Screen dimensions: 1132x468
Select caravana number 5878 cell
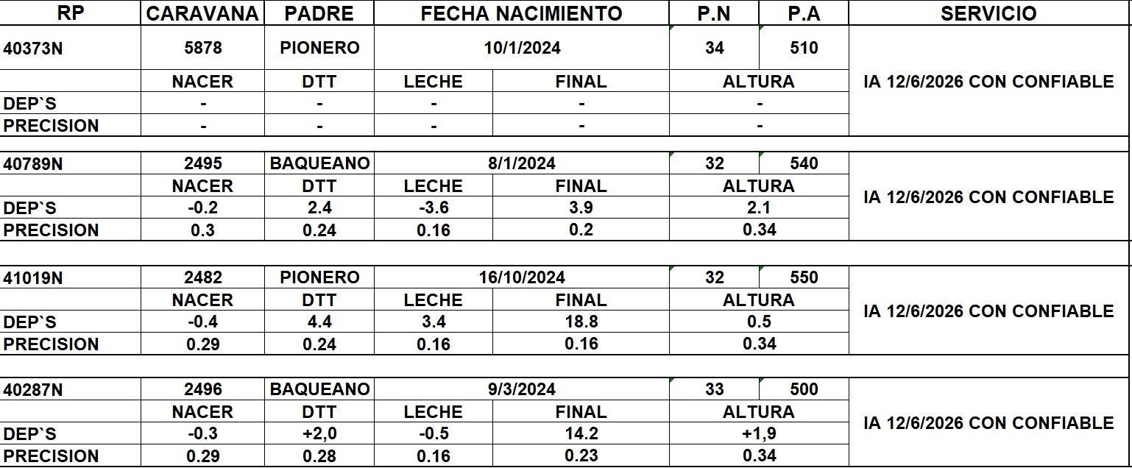tap(202, 48)
